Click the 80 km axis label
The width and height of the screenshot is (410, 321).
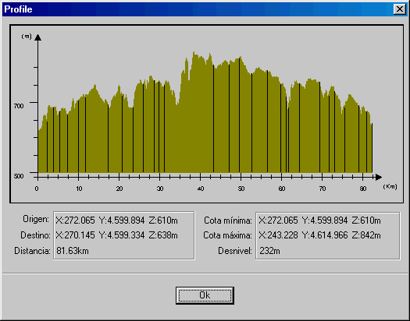[363, 189]
